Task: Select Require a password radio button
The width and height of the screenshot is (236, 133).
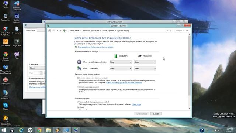Action: (x=78, y=78)
